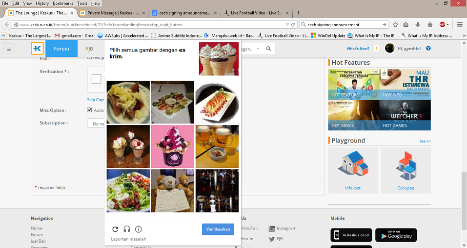Click the Verifikasikan button

point(218,229)
